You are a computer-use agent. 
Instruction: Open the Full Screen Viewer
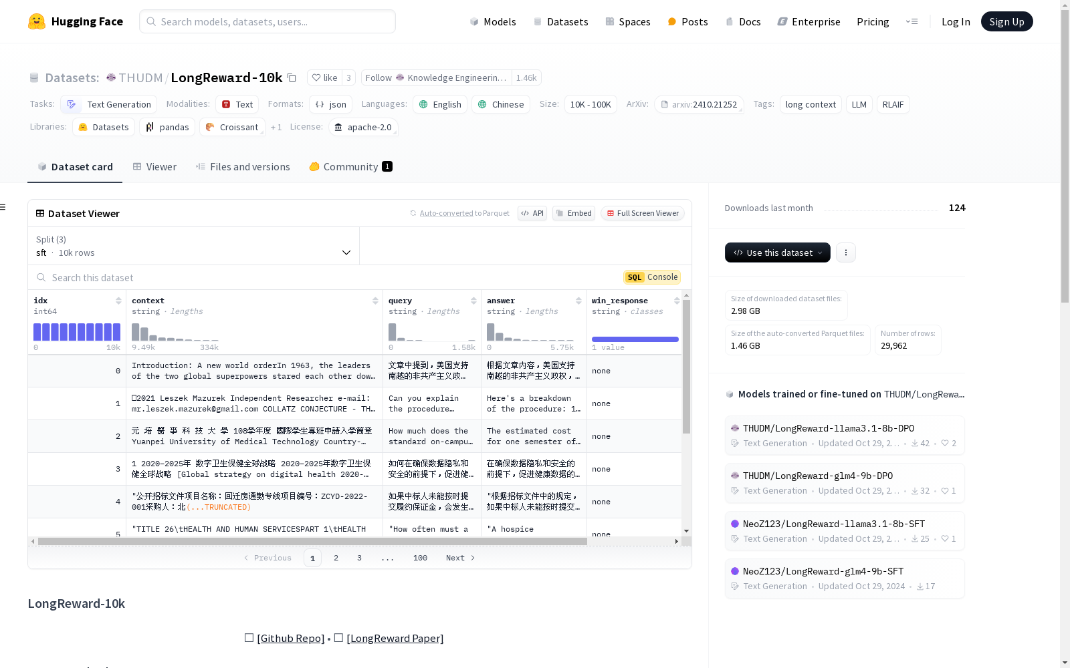(x=643, y=213)
